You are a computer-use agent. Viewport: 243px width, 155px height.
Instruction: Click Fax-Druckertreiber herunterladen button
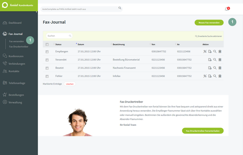[203, 131]
